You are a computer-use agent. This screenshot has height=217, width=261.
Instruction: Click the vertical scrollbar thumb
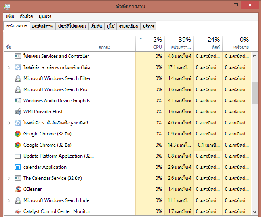tap(256, 93)
